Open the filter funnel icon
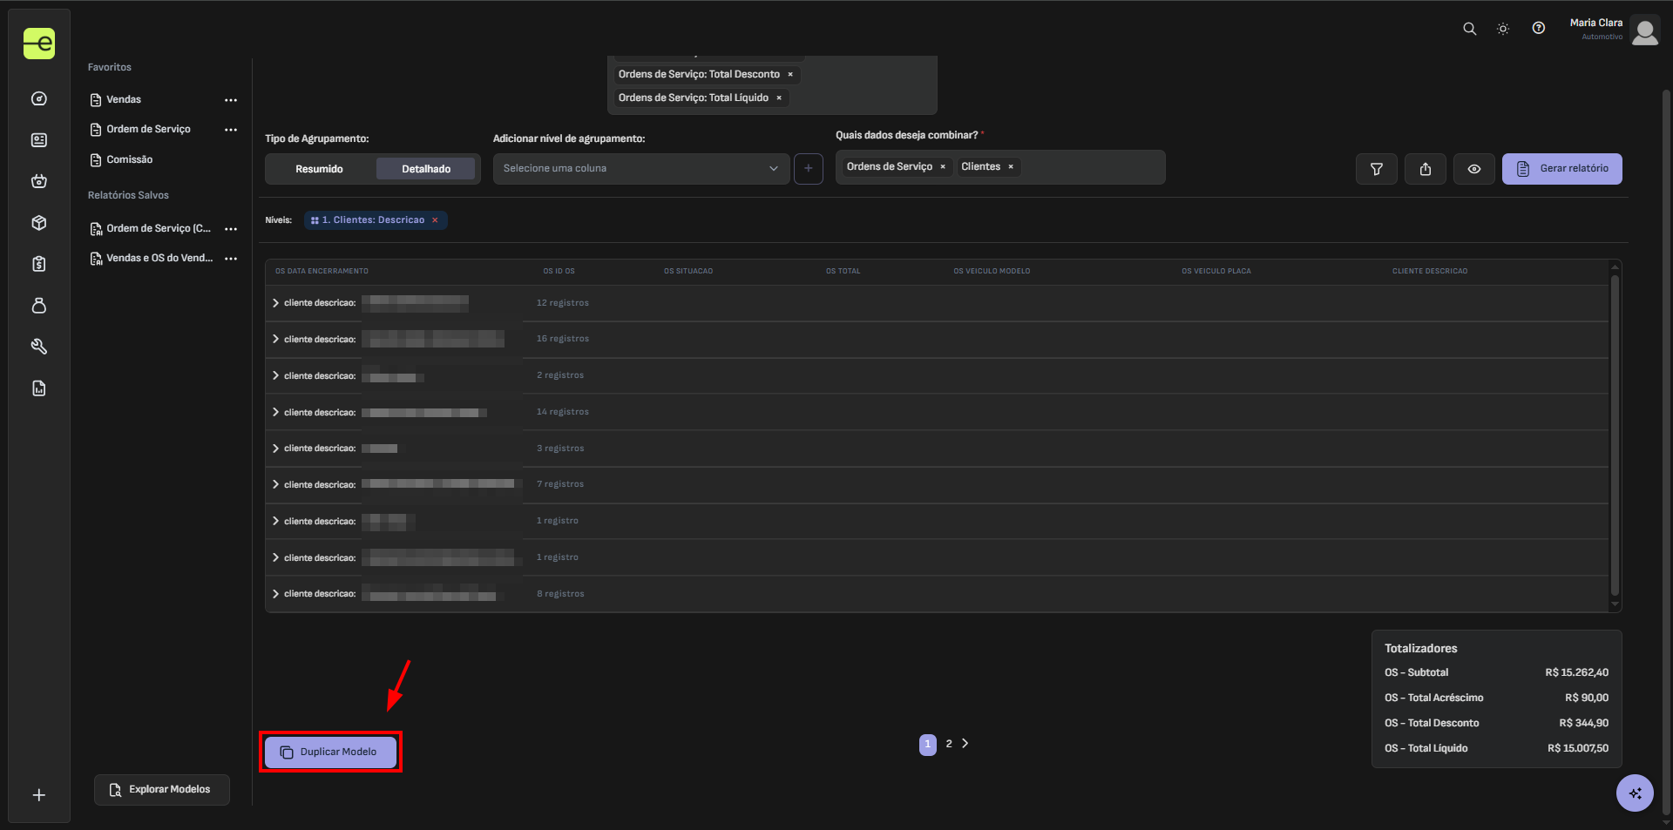The width and height of the screenshot is (1673, 830). (1377, 169)
